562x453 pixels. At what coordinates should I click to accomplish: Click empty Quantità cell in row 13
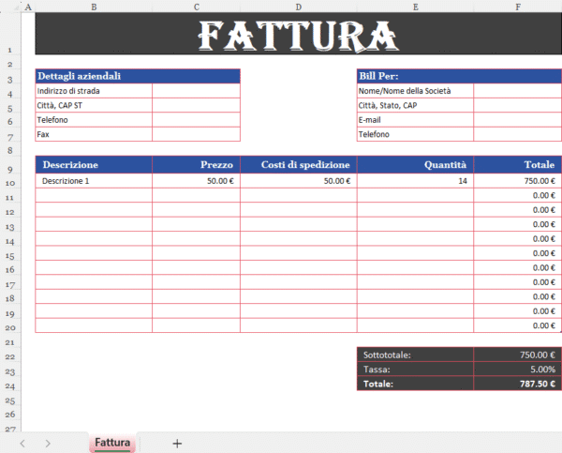pyautogui.click(x=415, y=224)
